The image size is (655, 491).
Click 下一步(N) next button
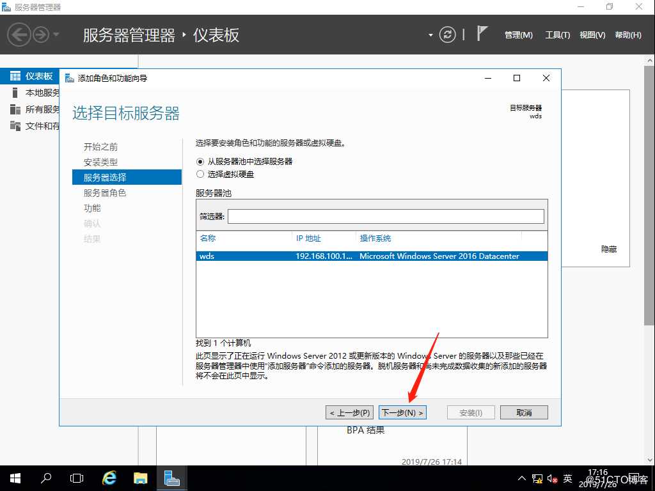402,412
